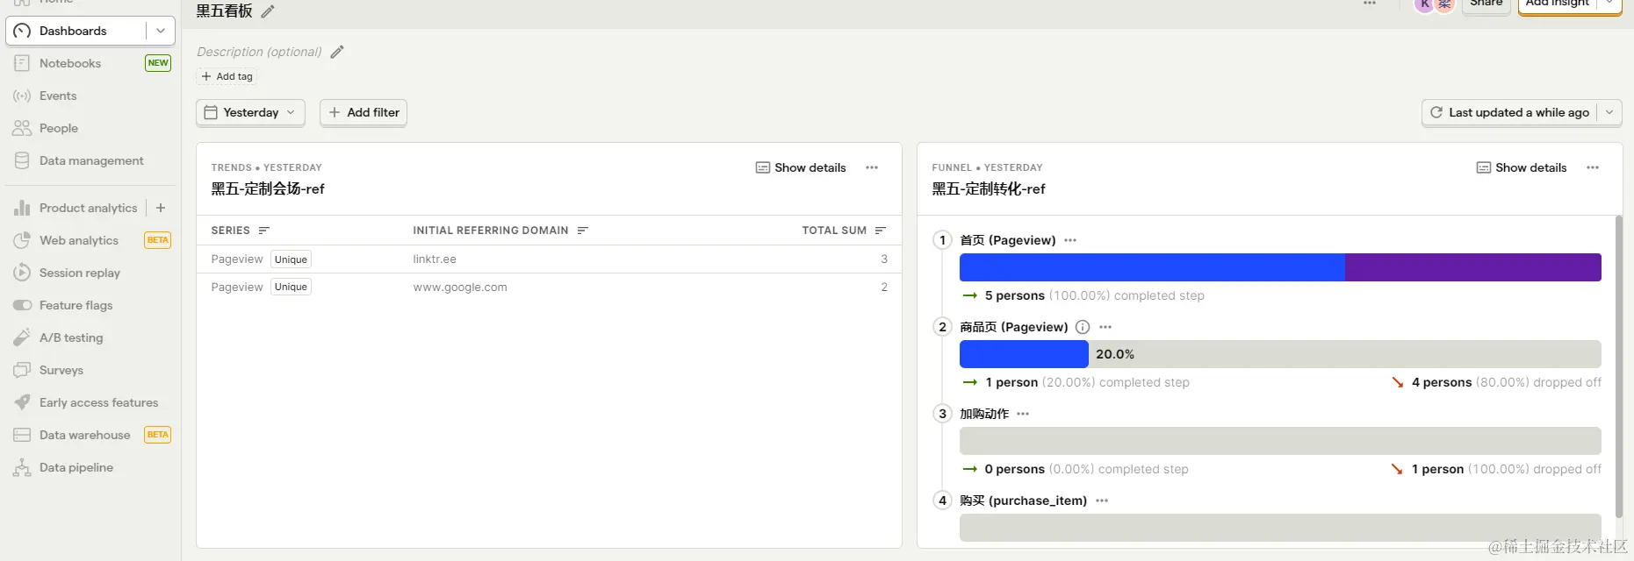This screenshot has height=561, width=1634.
Task: Click the Add filter button
Action: point(364,112)
